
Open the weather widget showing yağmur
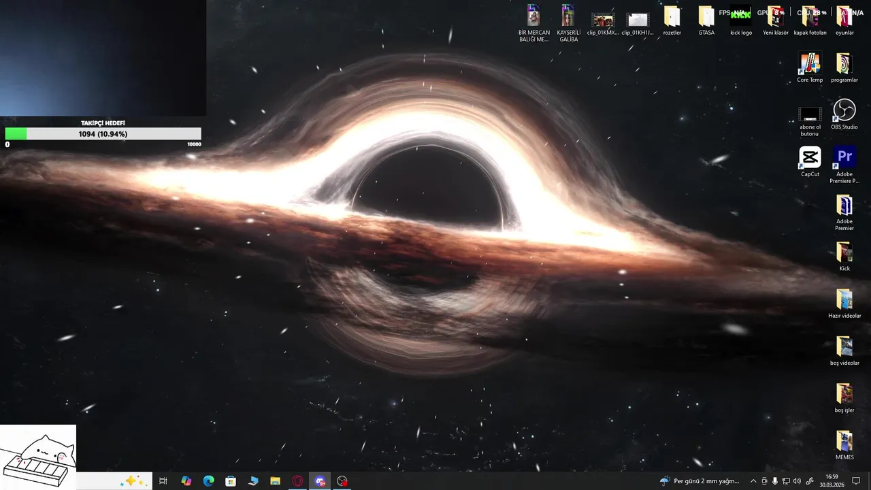[x=700, y=481]
